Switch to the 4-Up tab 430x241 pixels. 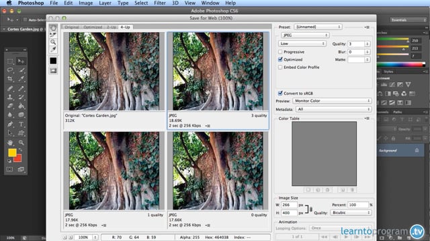click(126, 27)
